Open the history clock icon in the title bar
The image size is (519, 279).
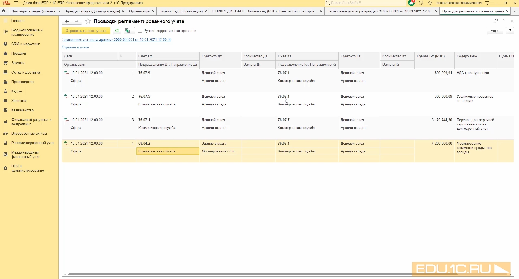click(421, 3)
